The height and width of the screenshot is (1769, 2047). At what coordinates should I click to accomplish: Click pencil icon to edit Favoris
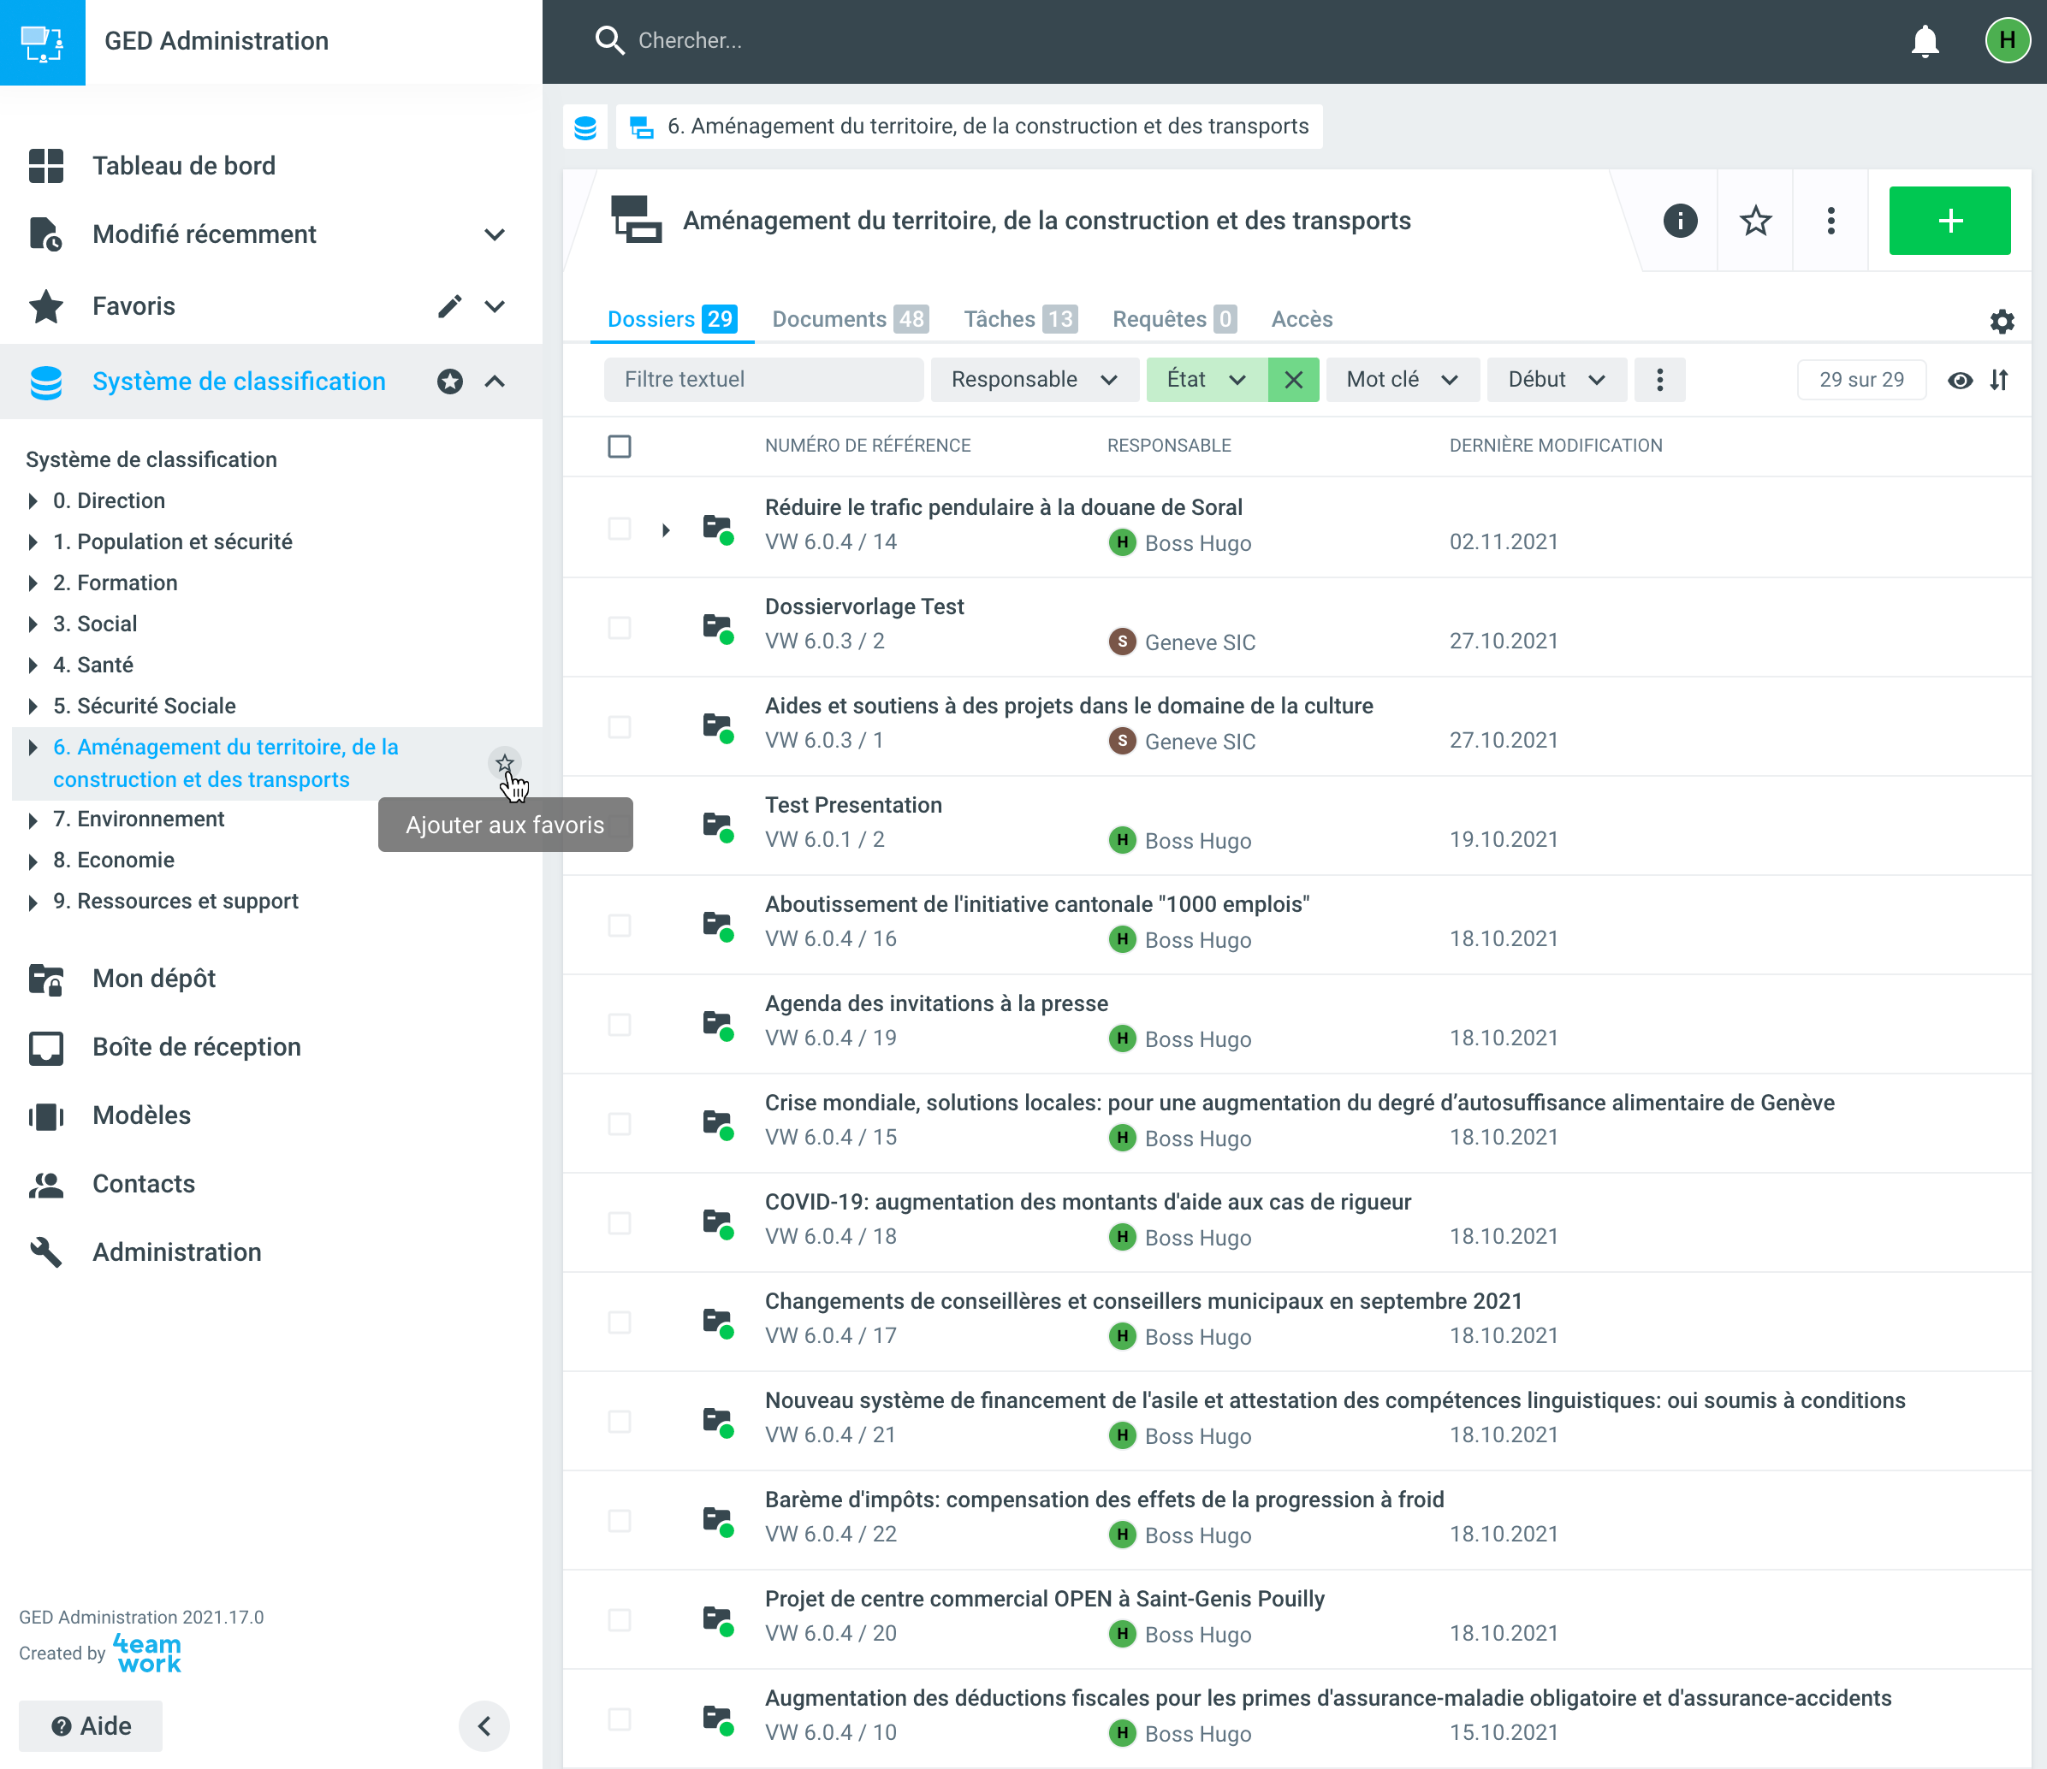[449, 306]
